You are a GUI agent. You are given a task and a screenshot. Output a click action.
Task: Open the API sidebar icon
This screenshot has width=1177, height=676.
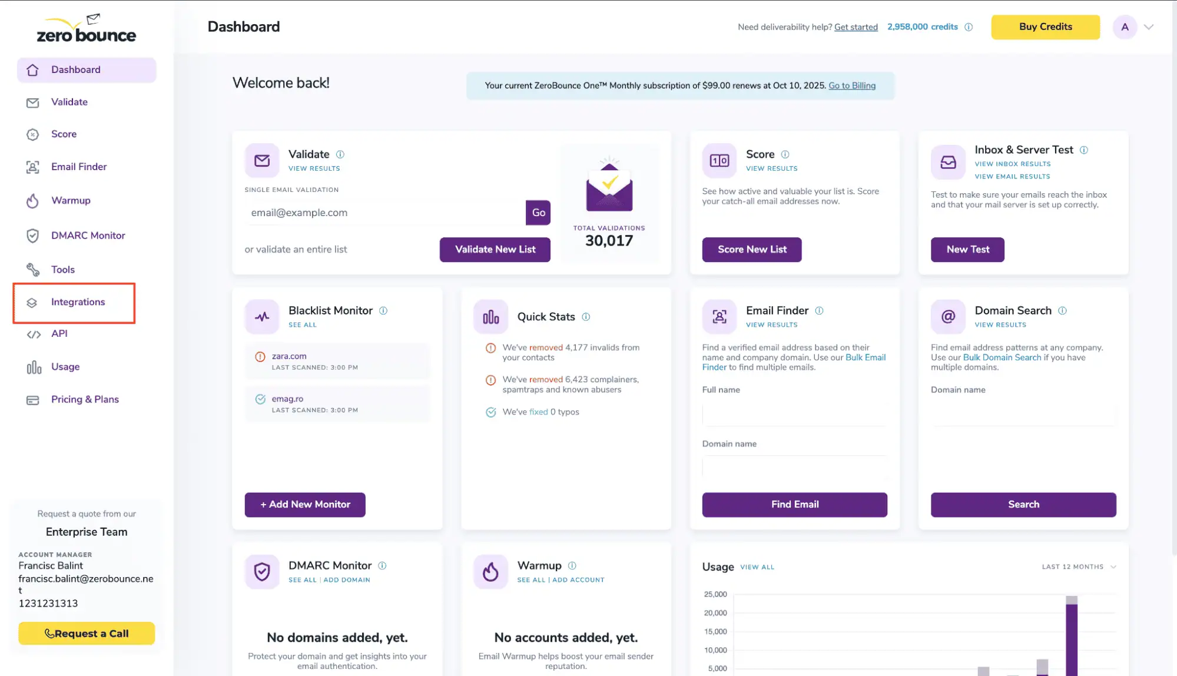[x=33, y=334]
